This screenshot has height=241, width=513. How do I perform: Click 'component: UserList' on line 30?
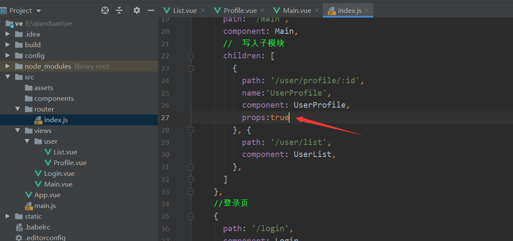(x=287, y=154)
